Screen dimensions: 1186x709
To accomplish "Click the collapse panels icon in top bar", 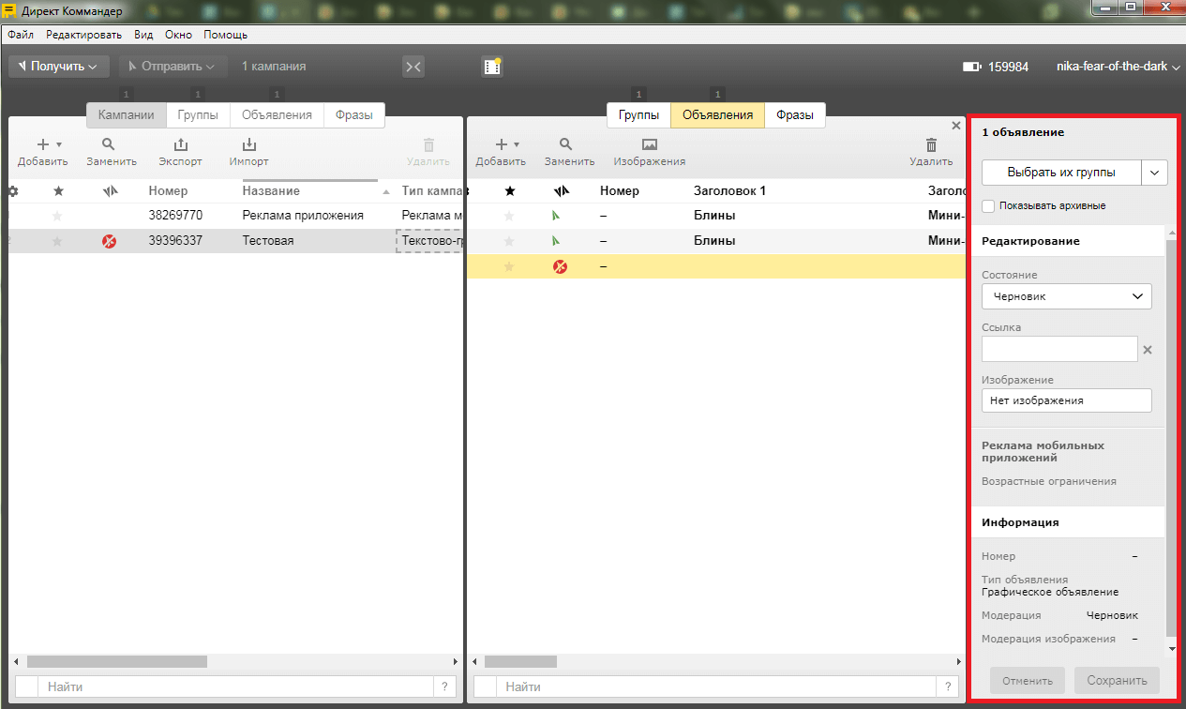I will click(x=413, y=67).
